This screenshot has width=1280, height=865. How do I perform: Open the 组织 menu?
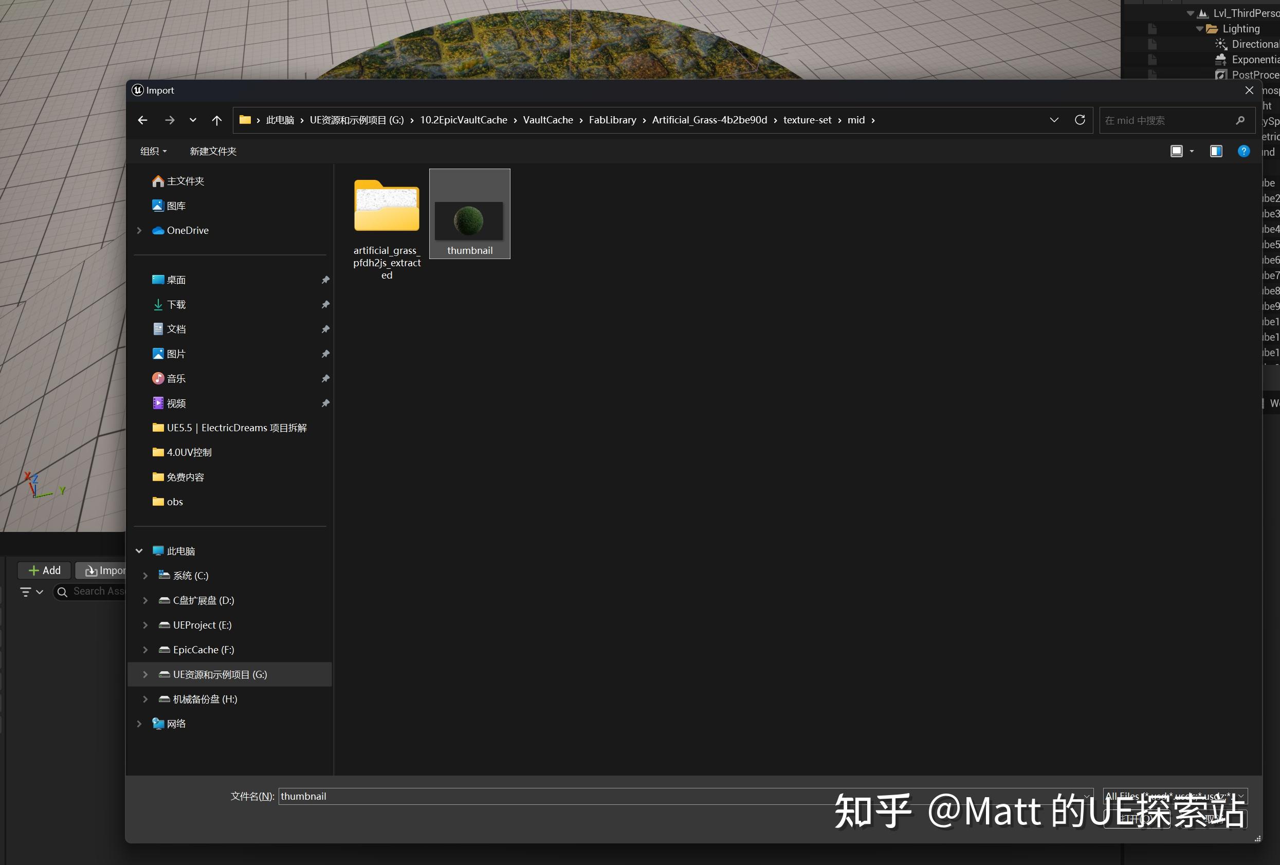point(153,151)
